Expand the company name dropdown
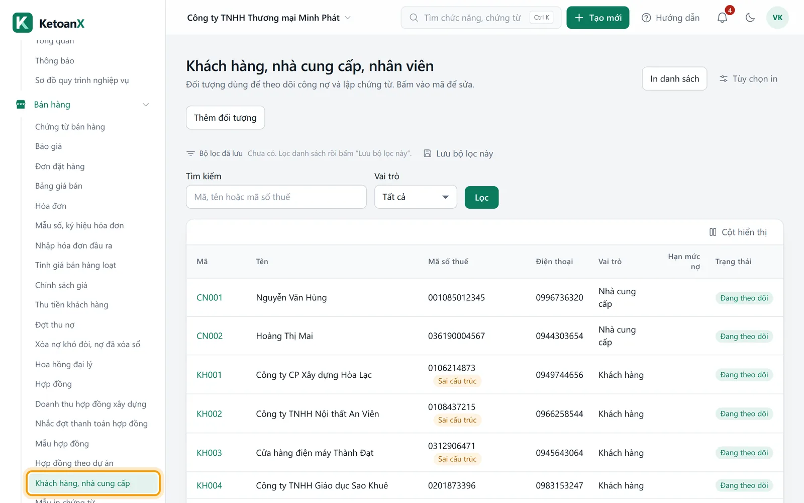Image resolution: width=804 pixels, height=503 pixels. pos(269,18)
